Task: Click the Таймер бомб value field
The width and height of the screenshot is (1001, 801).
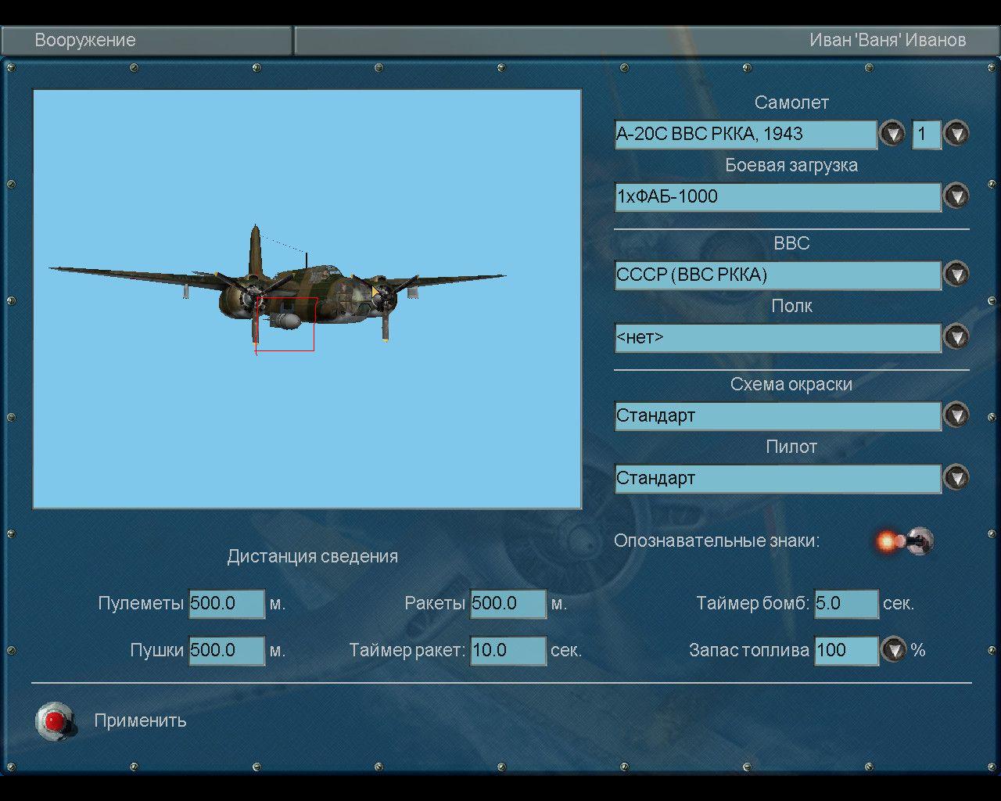Action: click(x=845, y=604)
